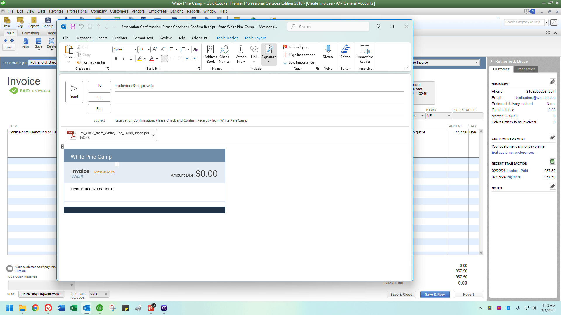Open the Editor tool

tap(345, 52)
